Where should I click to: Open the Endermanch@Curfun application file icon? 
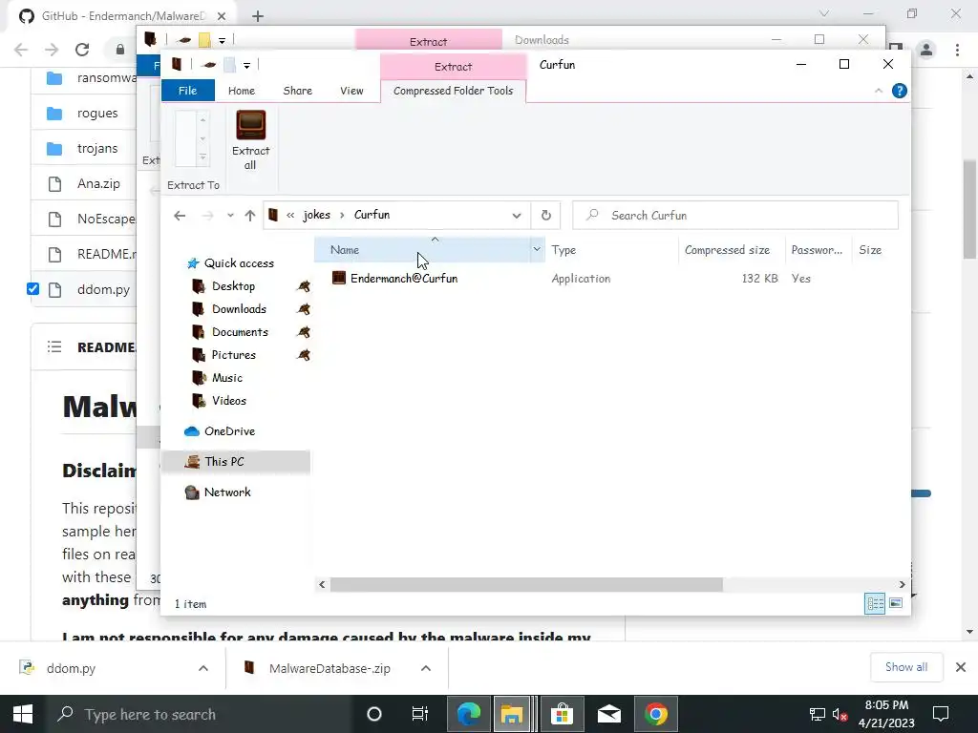pyautogui.click(x=339, y=278)
